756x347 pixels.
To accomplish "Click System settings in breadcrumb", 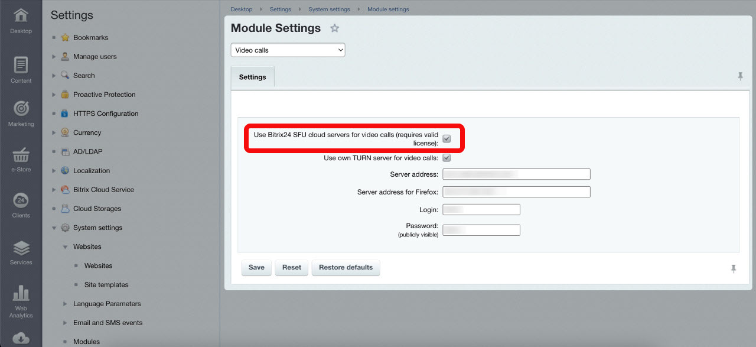I will pyautogui.click(x=329, y=9).
